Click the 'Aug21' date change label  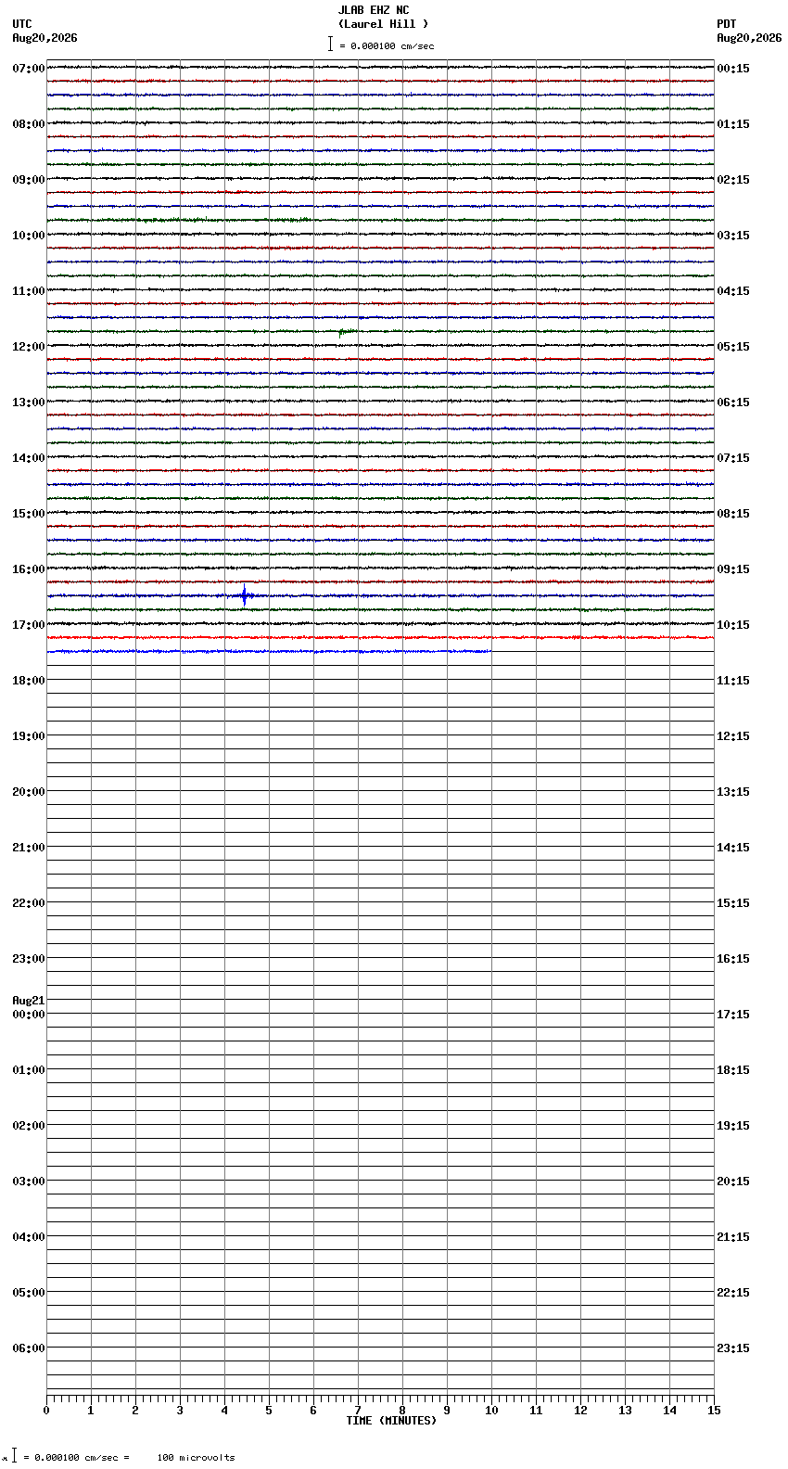coord(29,1001)
